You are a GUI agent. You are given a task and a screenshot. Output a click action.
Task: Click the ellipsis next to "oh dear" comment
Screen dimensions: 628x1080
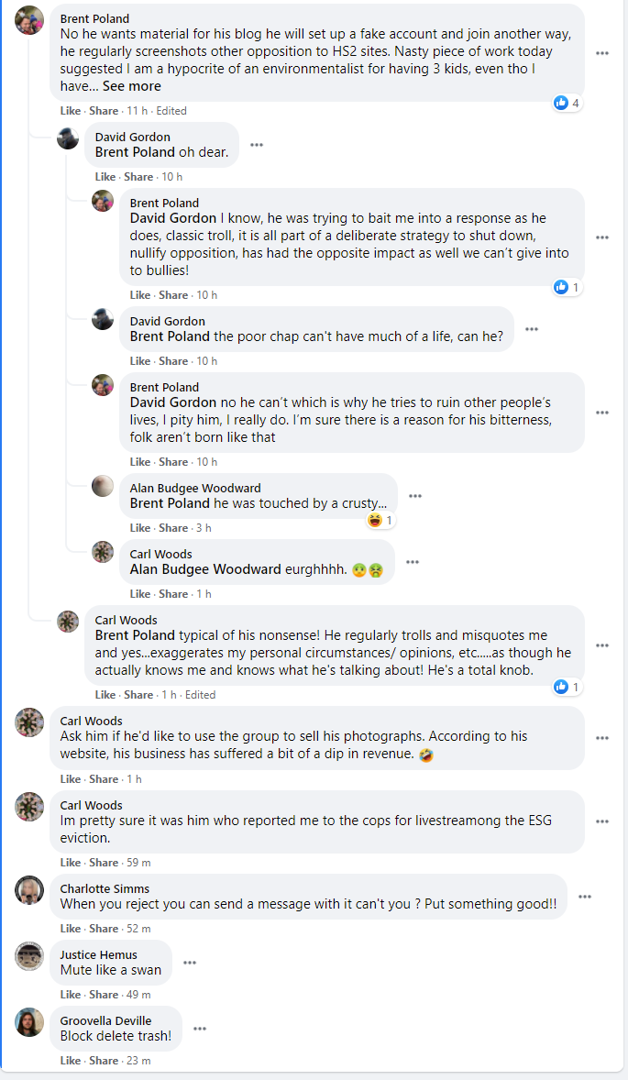pyautogui.click(x=257, y=145)
